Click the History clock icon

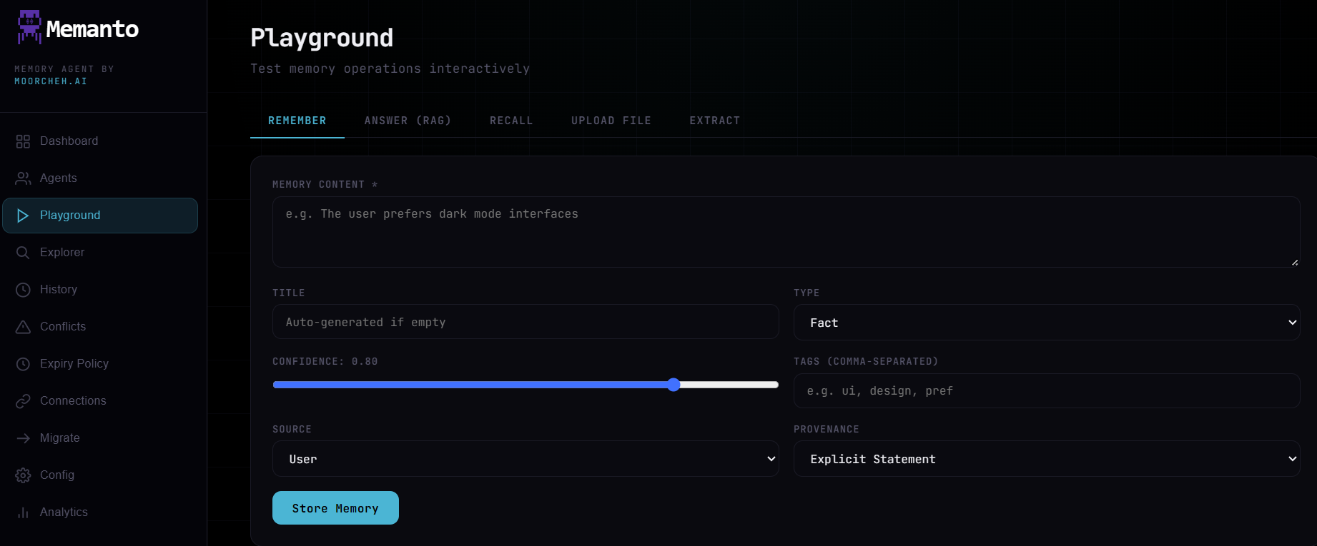23,290
